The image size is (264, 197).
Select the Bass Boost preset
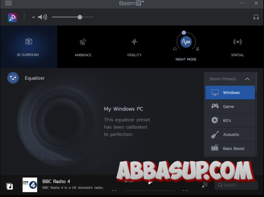pyautogui.click(x=230, y=148)
